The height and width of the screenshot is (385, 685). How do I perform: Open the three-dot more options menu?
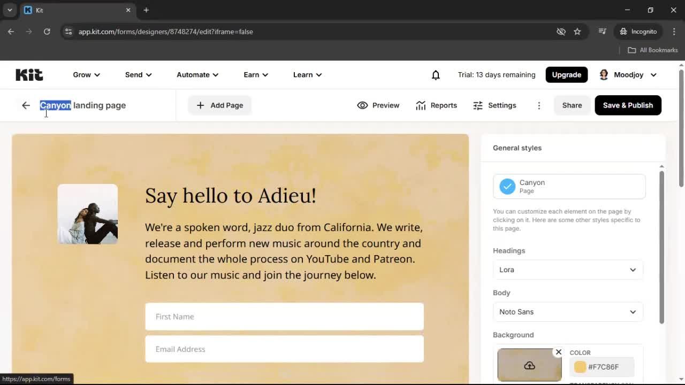tap(539, 105)
